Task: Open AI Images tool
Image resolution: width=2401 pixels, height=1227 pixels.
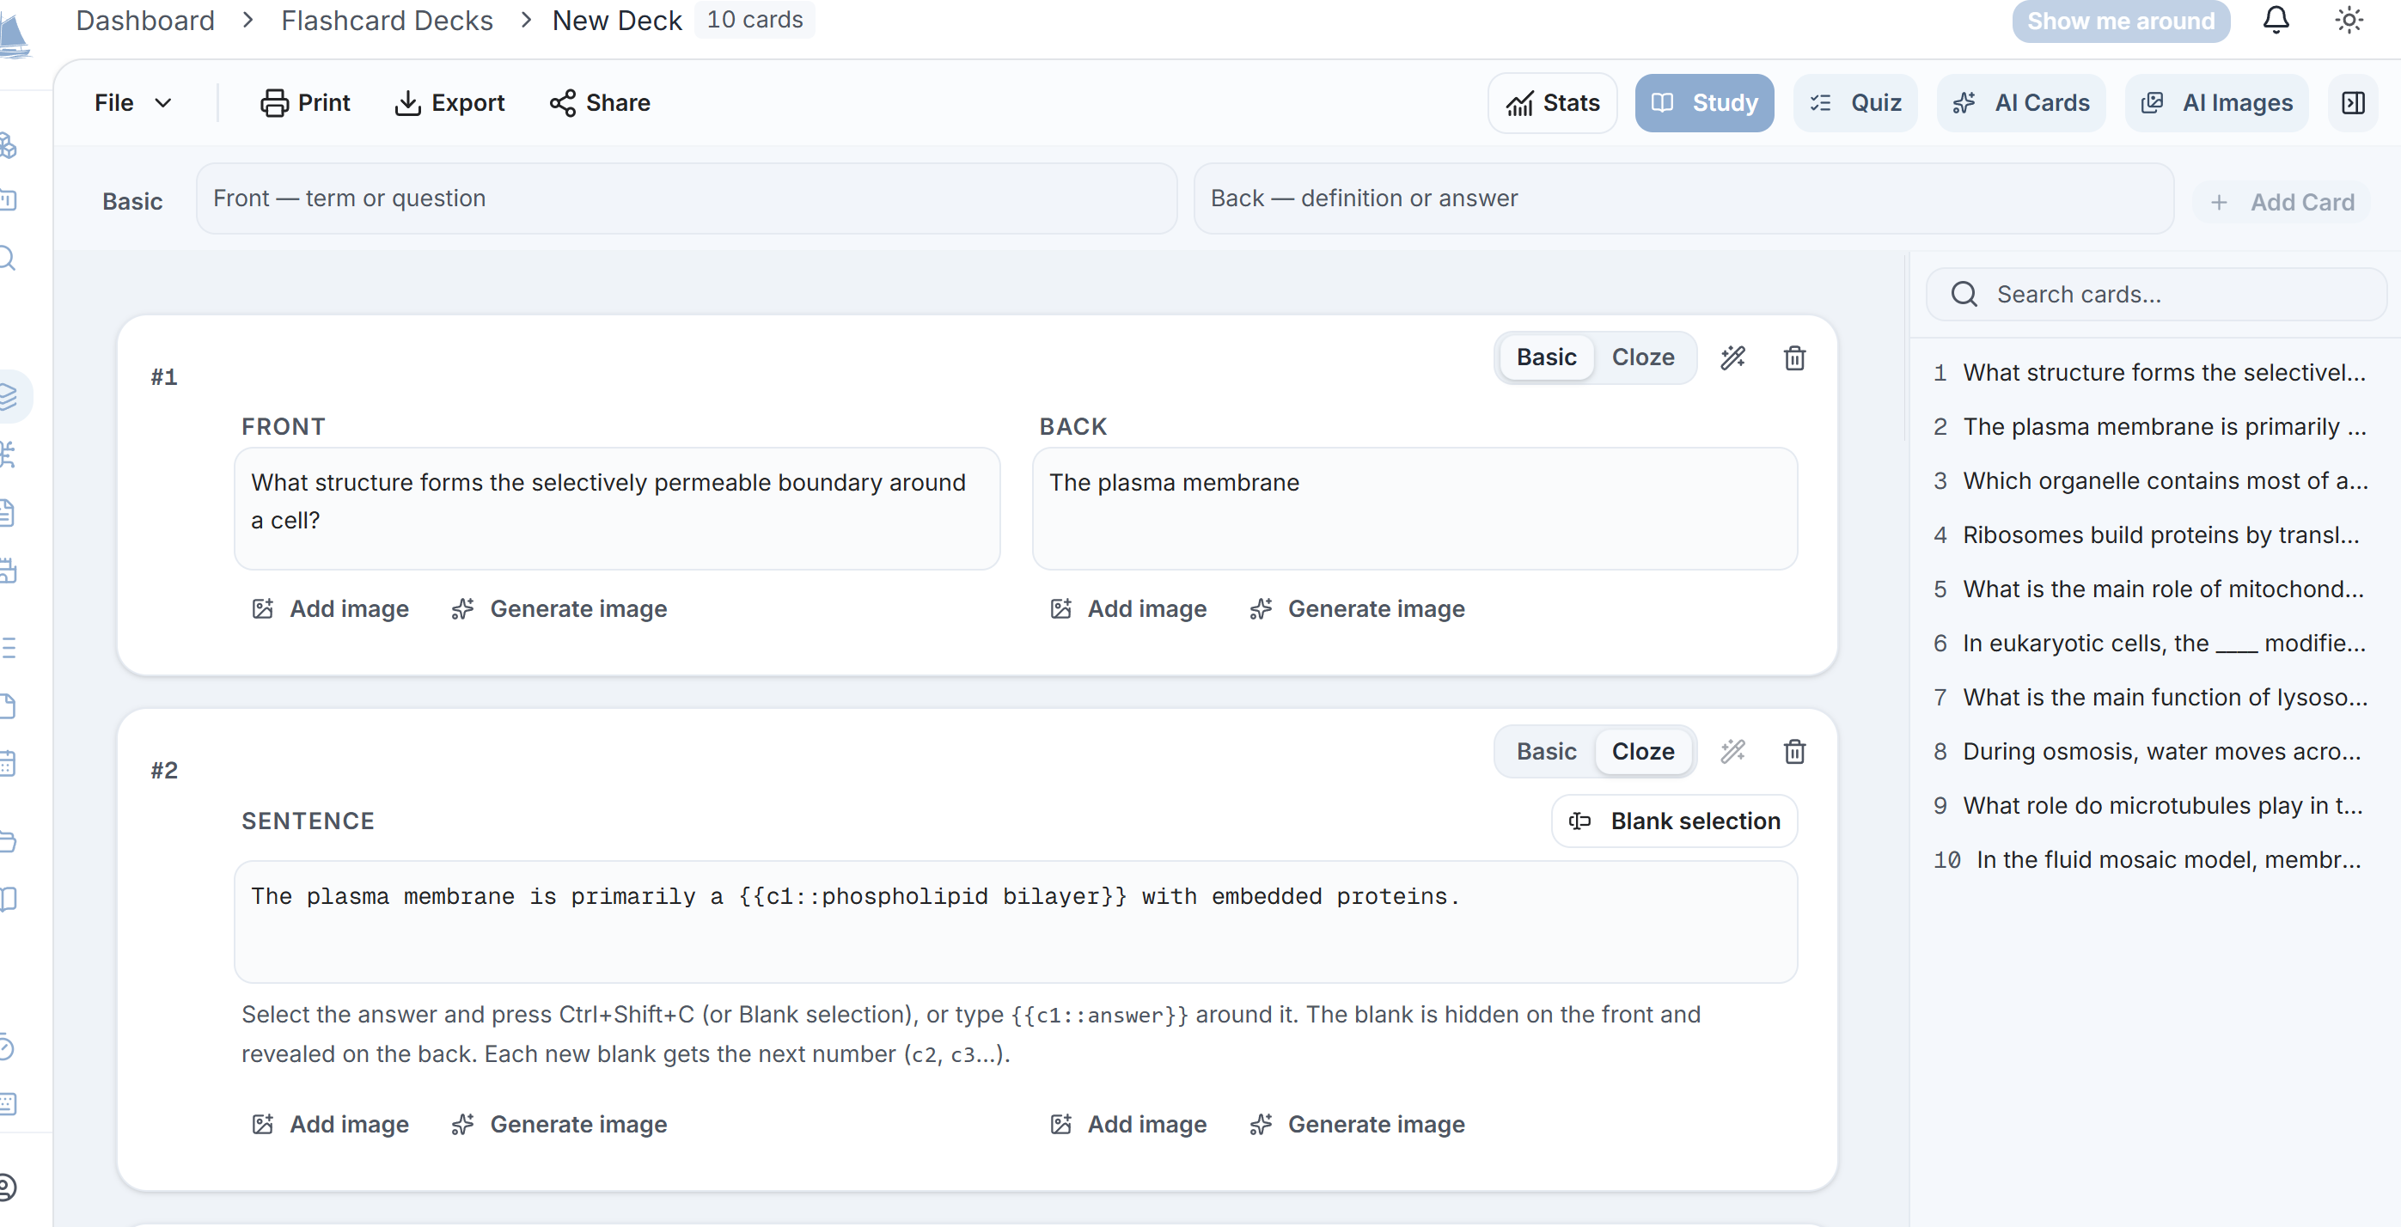Action: (x=2216, y=102)
